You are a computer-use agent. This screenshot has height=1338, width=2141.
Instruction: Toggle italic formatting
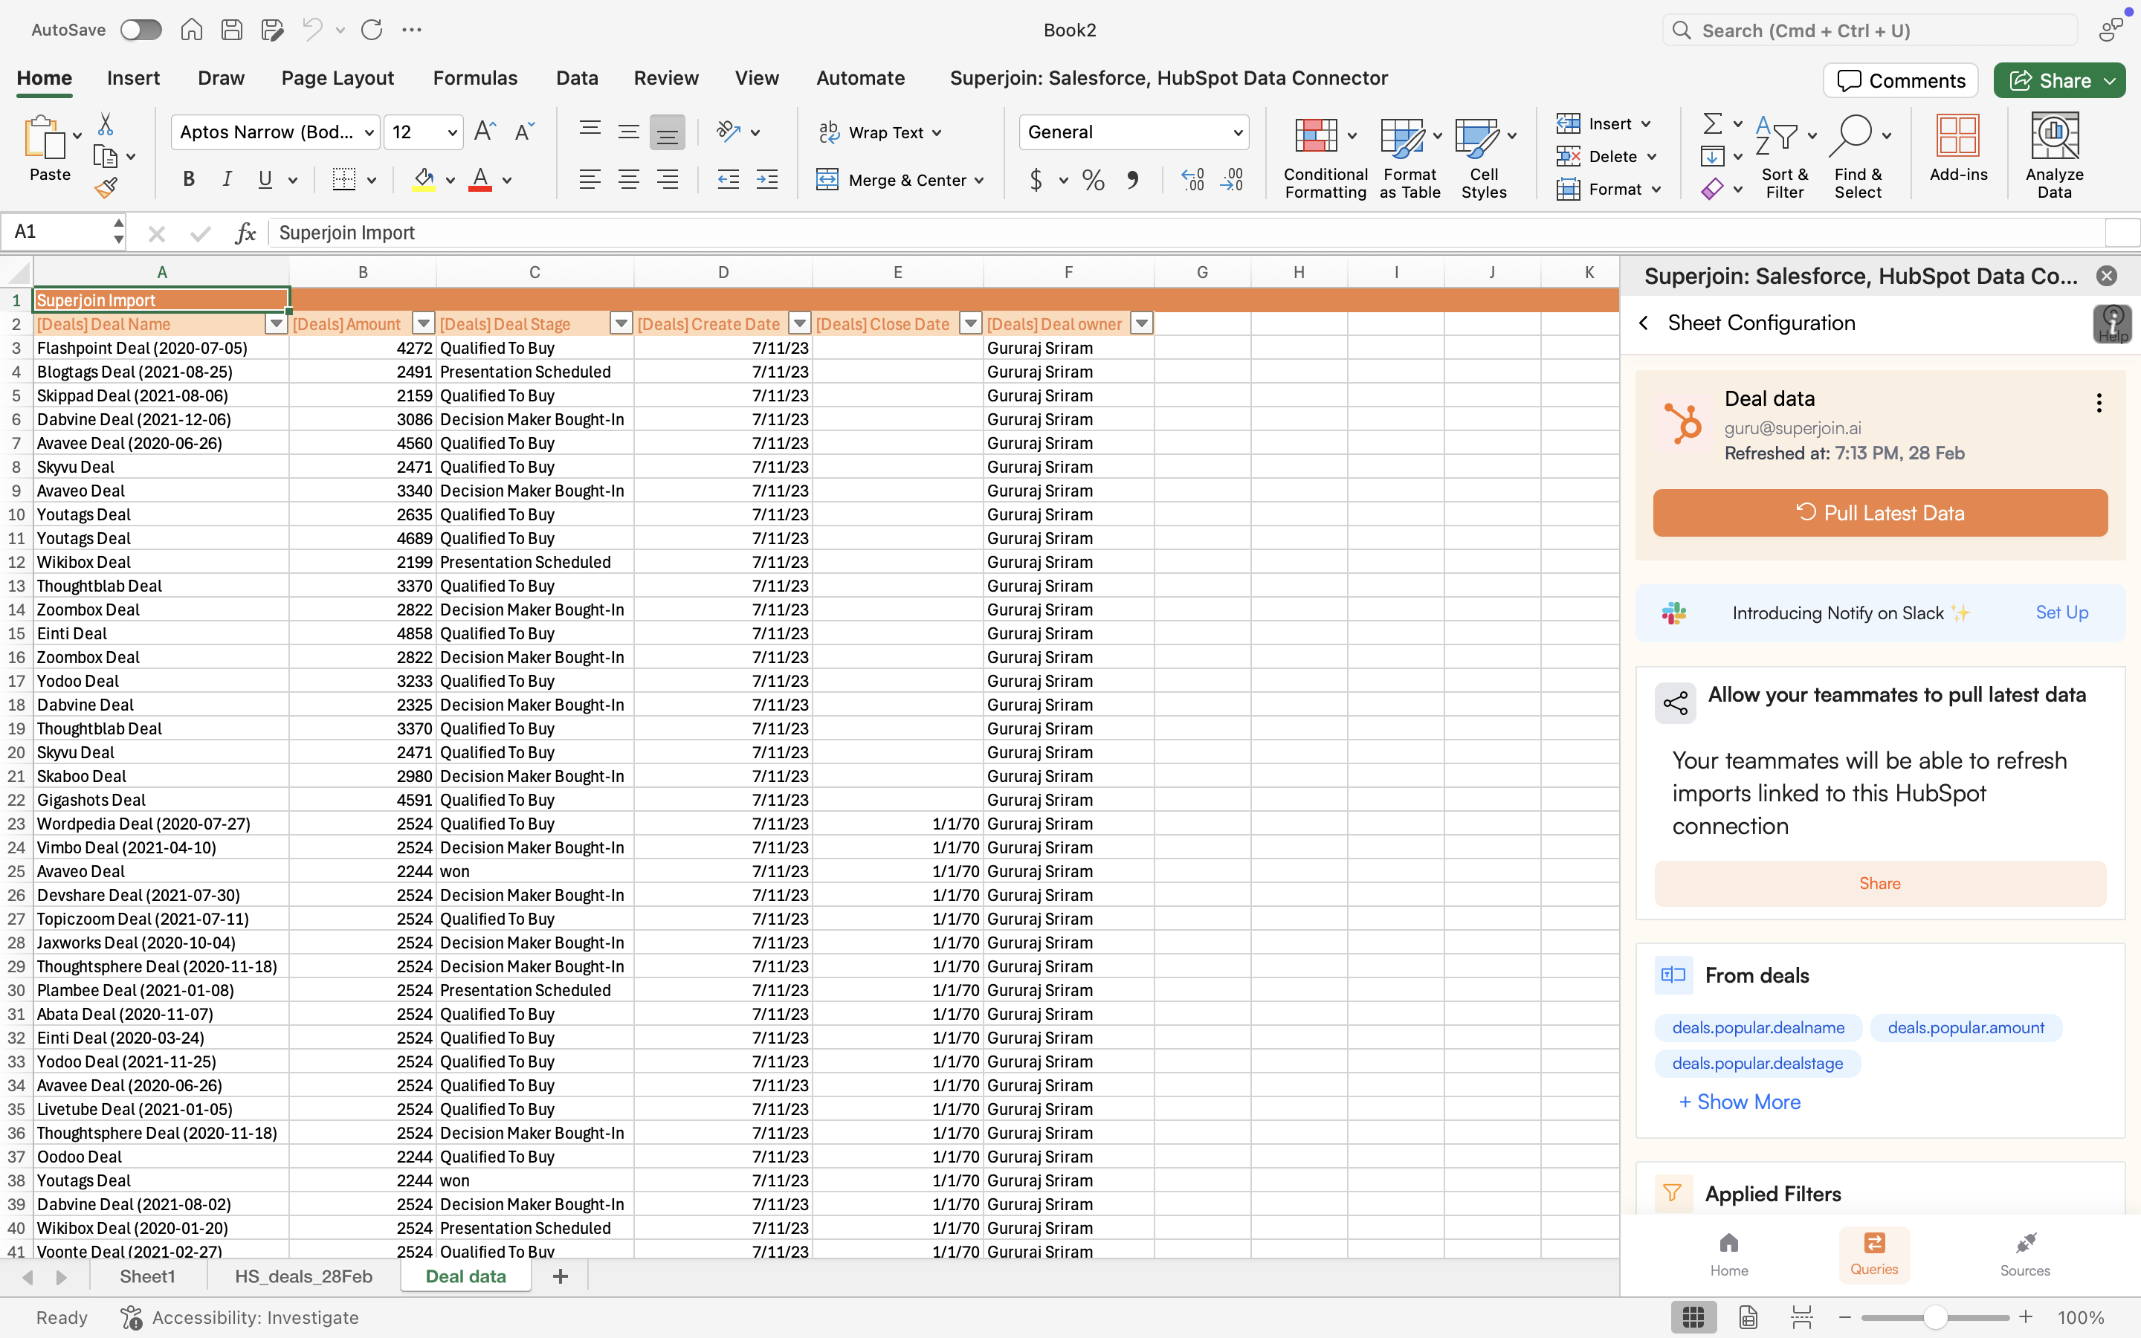click(x=227, y=180)
